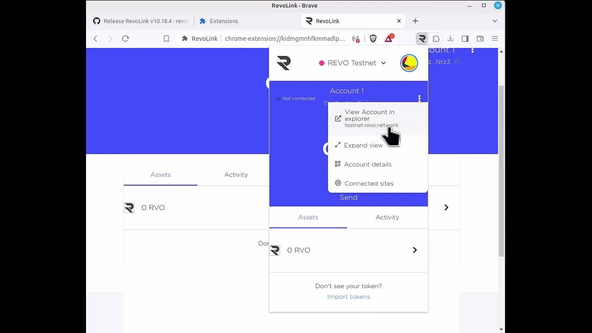Click the address bar URL
The width and height of the screenshot is (592, 333).
pyautogui.click(x=285, y=39)
